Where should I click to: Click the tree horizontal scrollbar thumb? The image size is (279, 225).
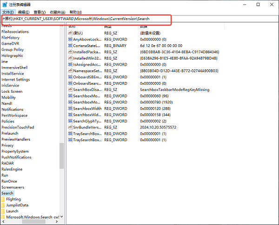pos(33,221)
